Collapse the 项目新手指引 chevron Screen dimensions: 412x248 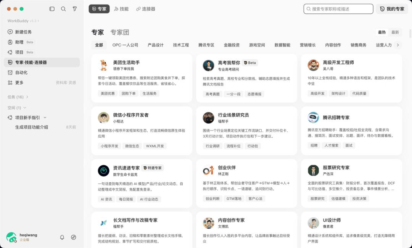(x=45, y=118)
